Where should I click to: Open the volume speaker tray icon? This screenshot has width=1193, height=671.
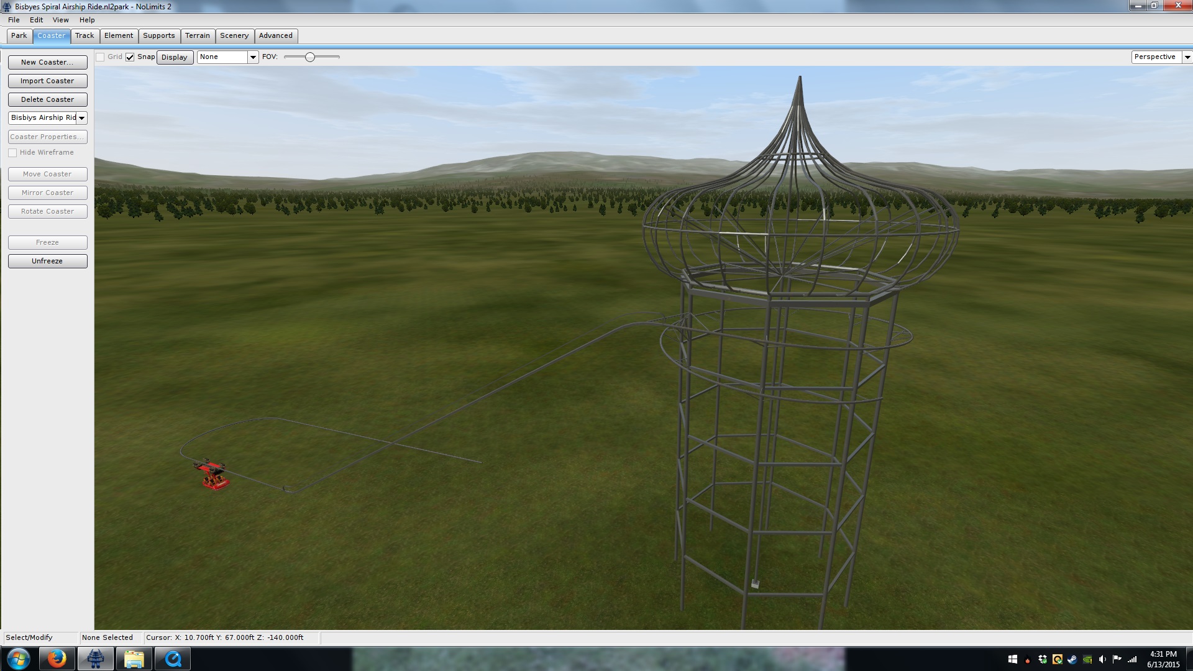[x=1102, y=659]
